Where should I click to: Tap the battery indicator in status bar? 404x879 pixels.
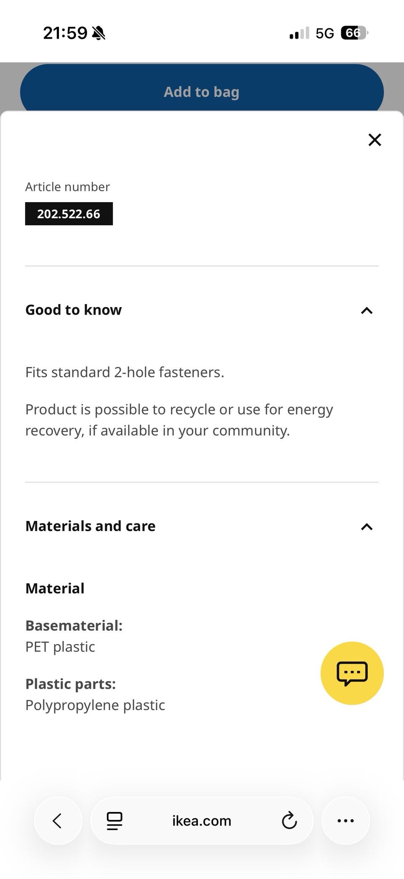354,33
